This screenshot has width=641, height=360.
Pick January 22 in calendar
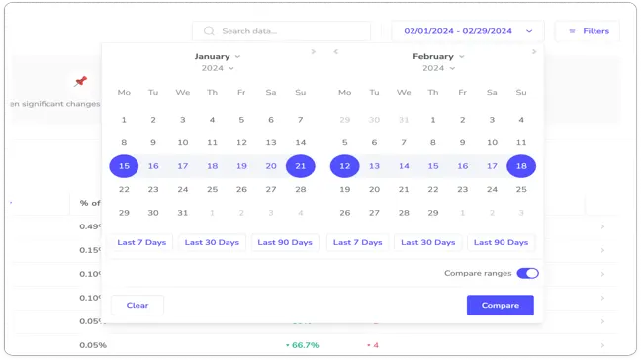click(x=124, y=190)
